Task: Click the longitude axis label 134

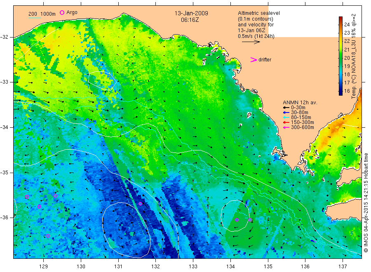Action: pyautogui.click(x=230, y=267)
